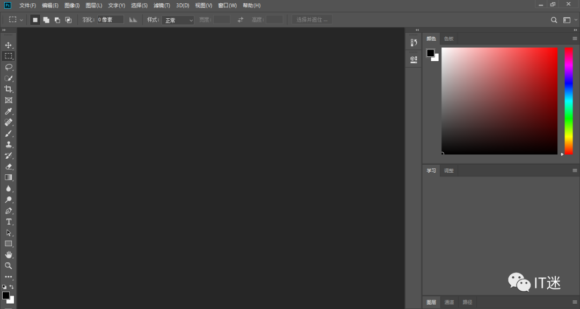
Task: Select the Spot Healing Brush tool
Action: 8,122
